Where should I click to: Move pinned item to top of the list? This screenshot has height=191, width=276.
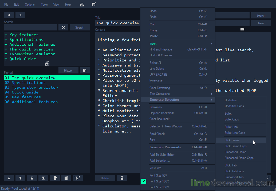32,178
